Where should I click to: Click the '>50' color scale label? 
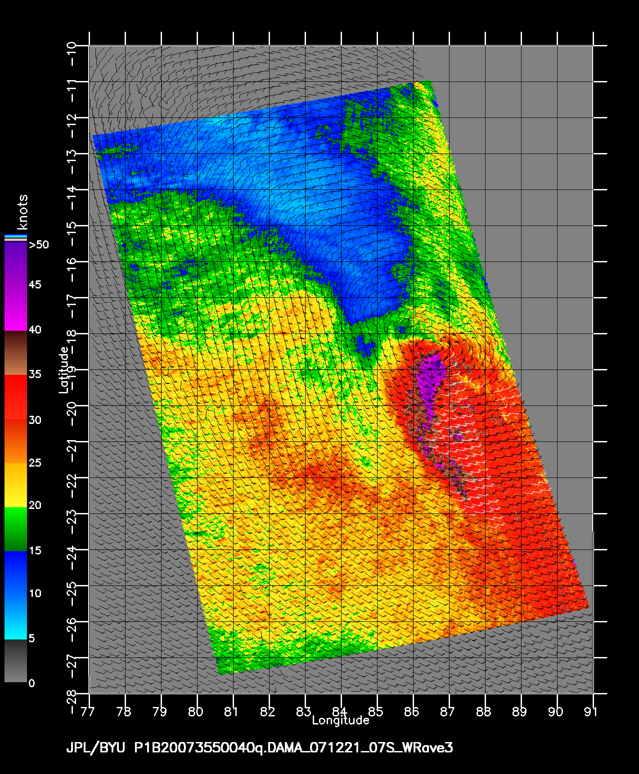(x=39, y=245)
